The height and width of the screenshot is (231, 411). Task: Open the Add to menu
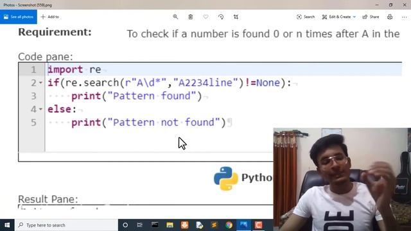tap(50, 17)
